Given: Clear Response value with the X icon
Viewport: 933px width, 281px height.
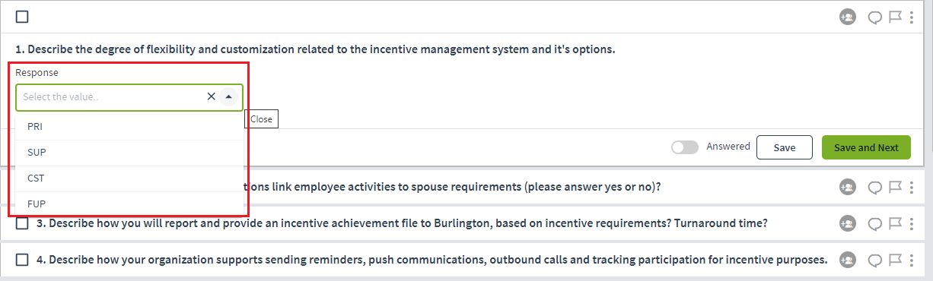Looking at the screenshot, I should click(211, 96).
